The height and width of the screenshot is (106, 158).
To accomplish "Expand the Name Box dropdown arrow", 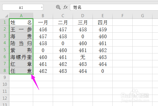I will 42,7.
